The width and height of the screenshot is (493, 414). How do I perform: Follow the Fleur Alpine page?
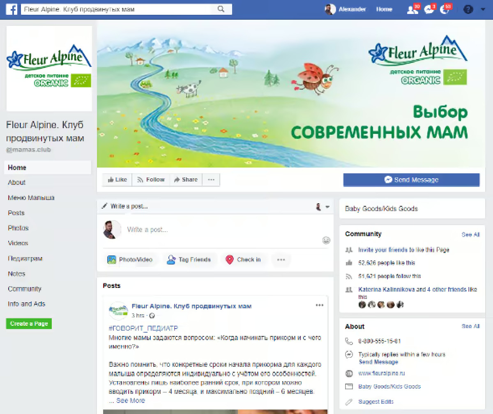(x=151, y=179)
